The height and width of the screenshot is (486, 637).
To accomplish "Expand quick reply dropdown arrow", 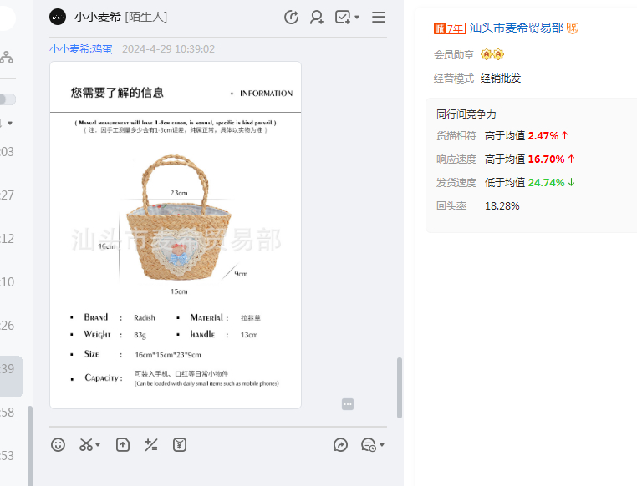I will coord(382,444).
